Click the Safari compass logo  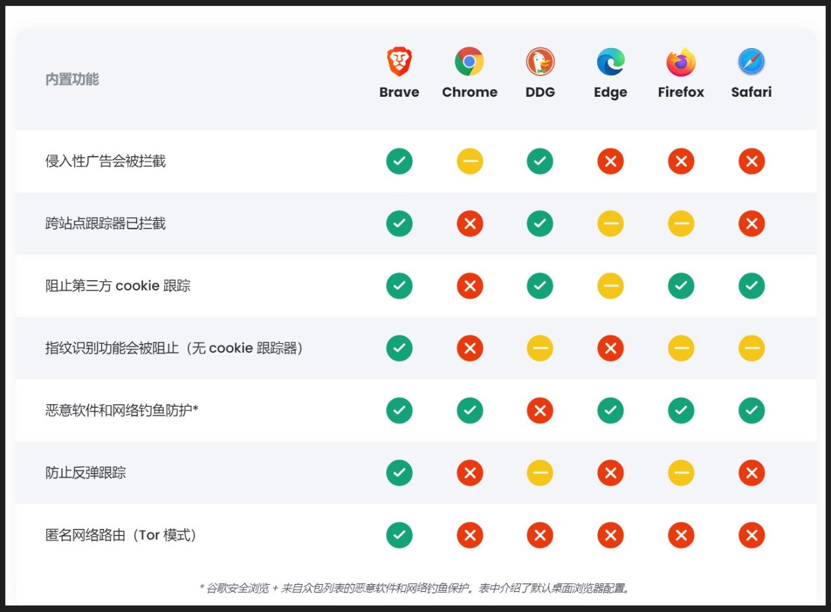tap(752, 62)
